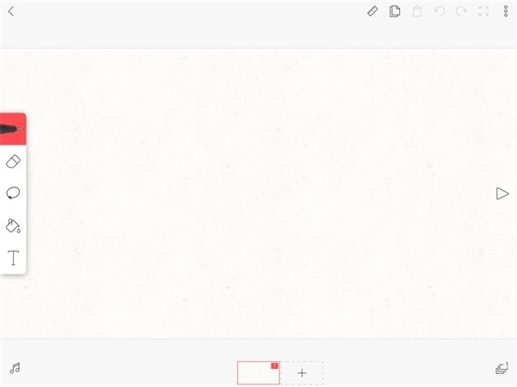Select frame 1 thumbnail in timeline
The width and height of the screenshot is (517, 387).
click(257, 373)
